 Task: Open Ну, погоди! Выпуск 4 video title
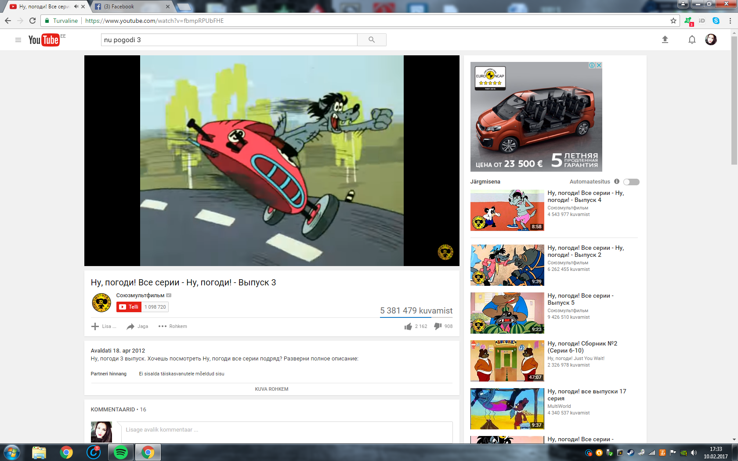[586, 196]
